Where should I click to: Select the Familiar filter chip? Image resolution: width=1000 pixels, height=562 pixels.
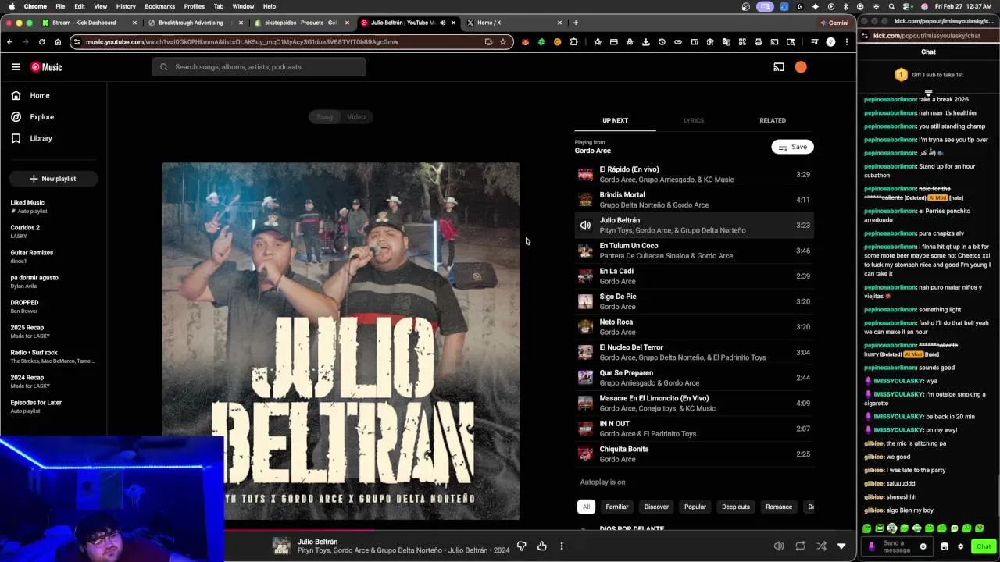pos(617,507)
